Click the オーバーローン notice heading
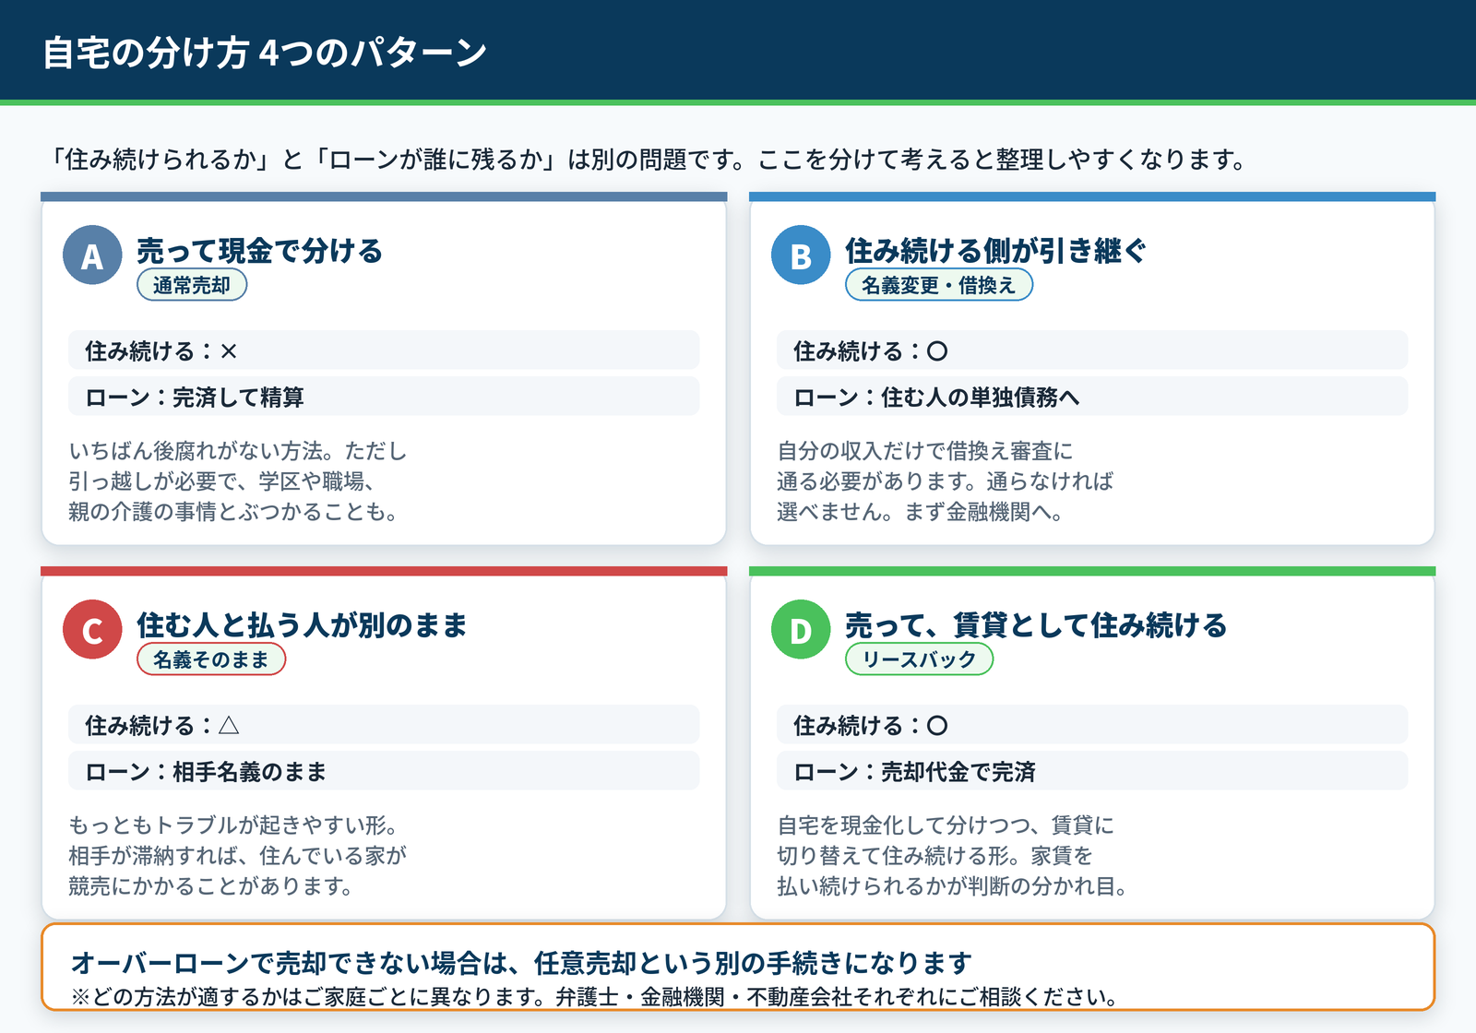The image size is (1476, 1033). (x=521, y=963)
